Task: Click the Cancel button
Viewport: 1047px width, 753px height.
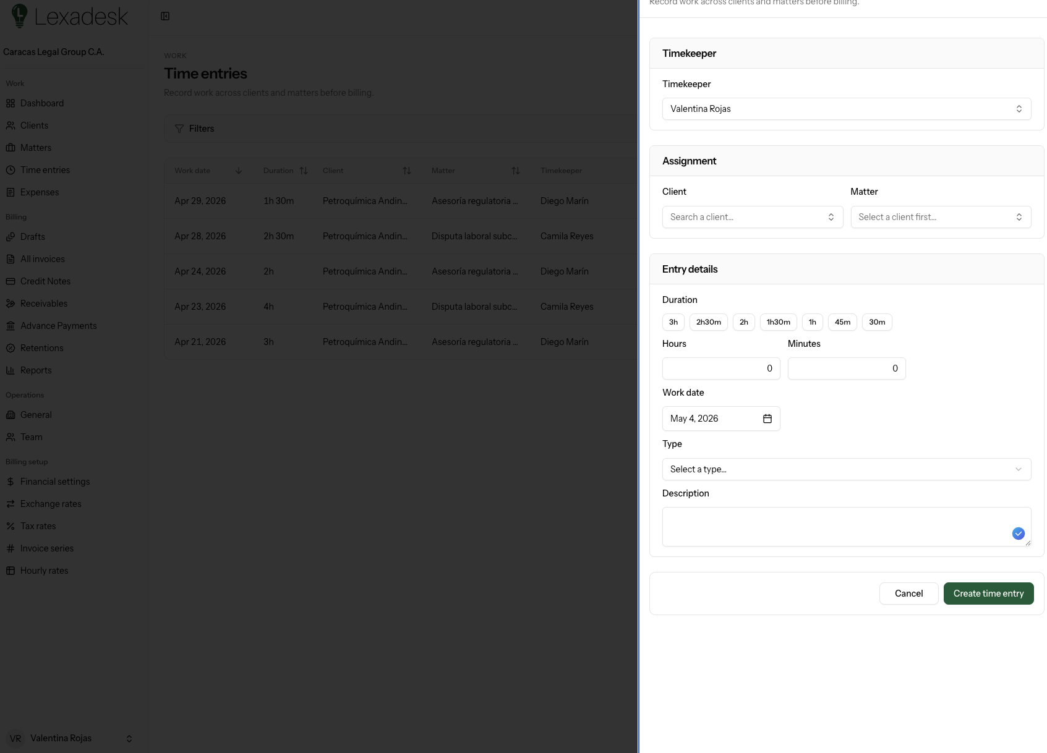Action: click(908, 593)
